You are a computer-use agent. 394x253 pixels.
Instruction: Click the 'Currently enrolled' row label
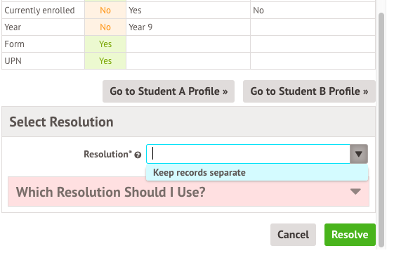click(39, 11)
